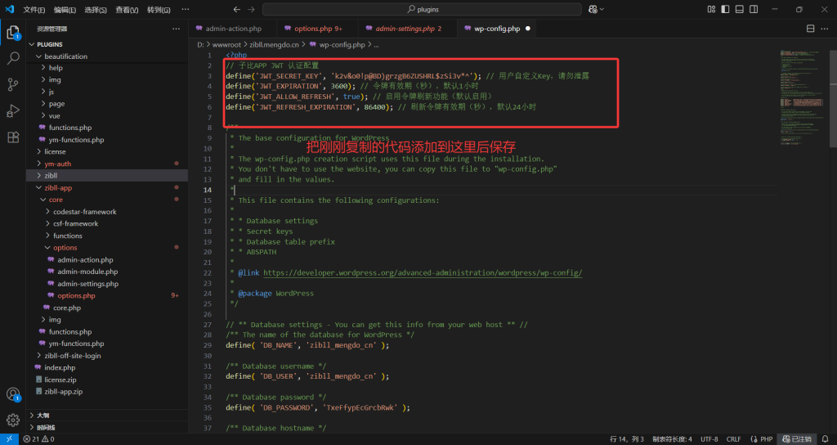Open the customize layout icon

711,9
